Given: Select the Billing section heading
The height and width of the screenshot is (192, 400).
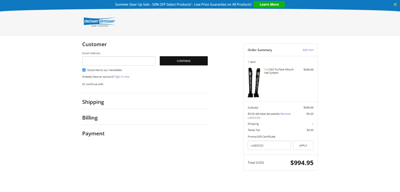Looking at the screenshot, I should point(90,118).
